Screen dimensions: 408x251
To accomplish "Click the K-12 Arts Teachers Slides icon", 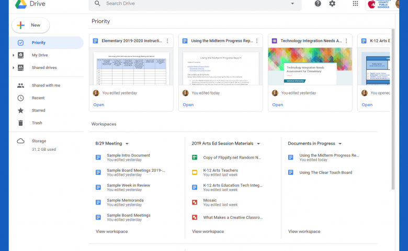I will [194, 173].
